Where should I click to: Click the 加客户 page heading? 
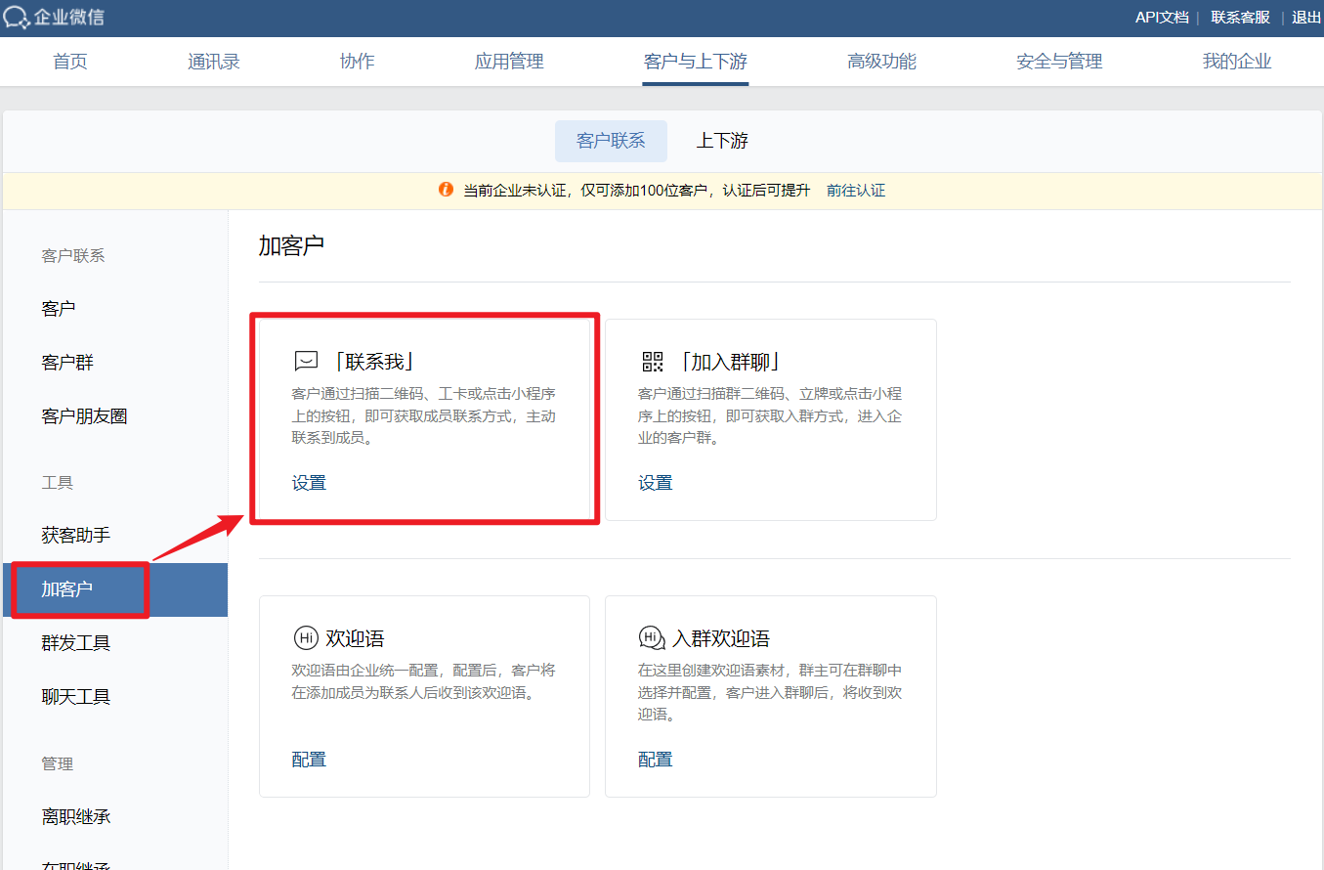tap(291, 245)
